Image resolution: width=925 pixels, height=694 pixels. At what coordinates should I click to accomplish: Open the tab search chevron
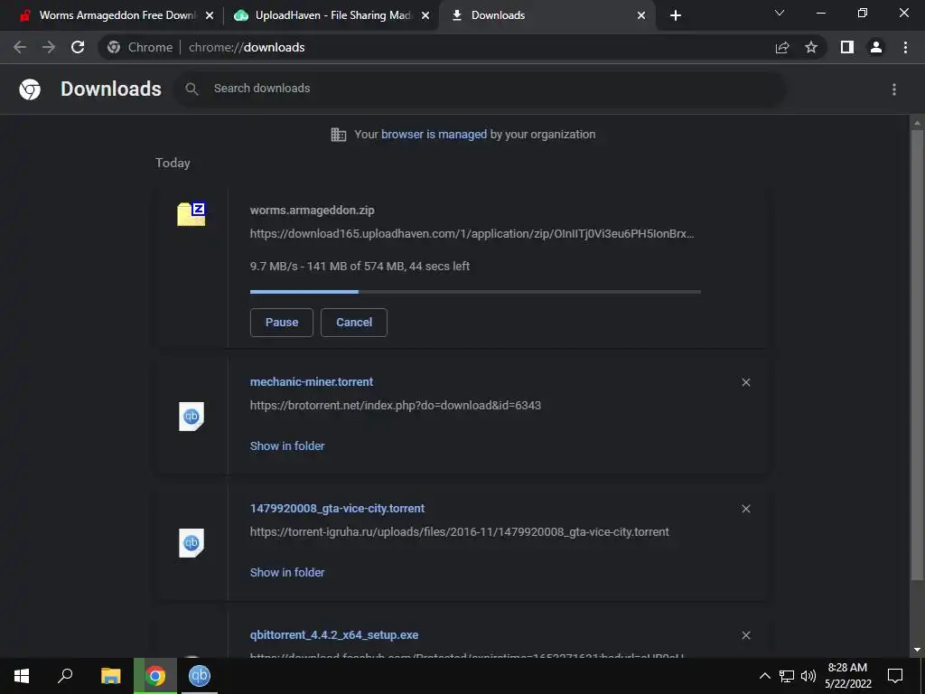tap(780, 13)
